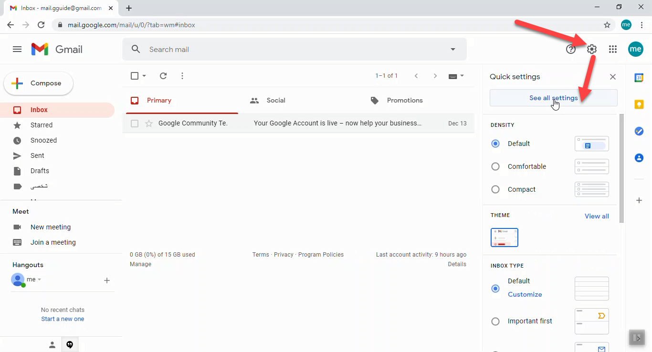Click the Quick settings scrollbar
Image resolution: width=652 pixels, height=352 pixels.
(621, 168)
